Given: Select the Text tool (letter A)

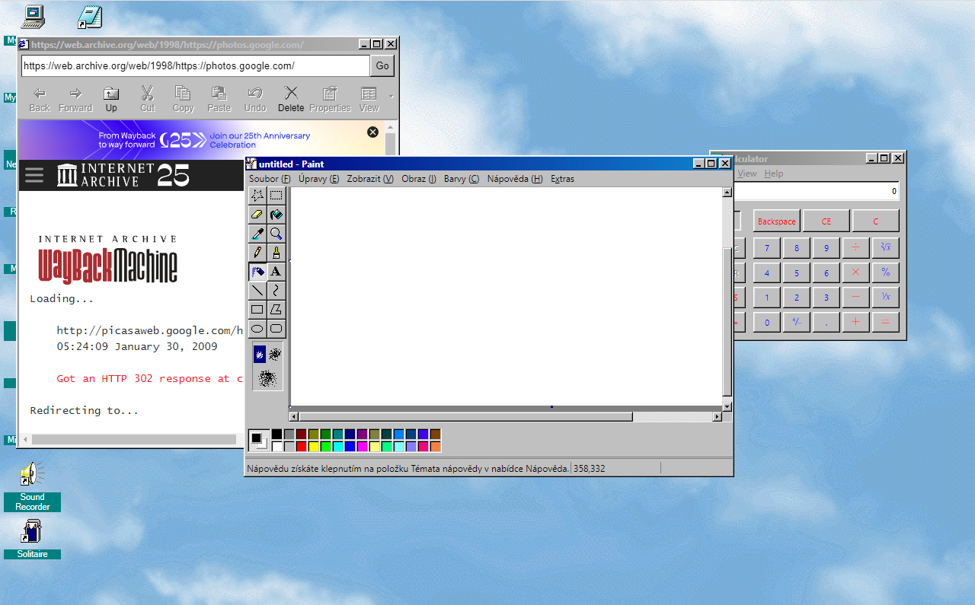Looking at the screenshot, I should tap(276, 272).
